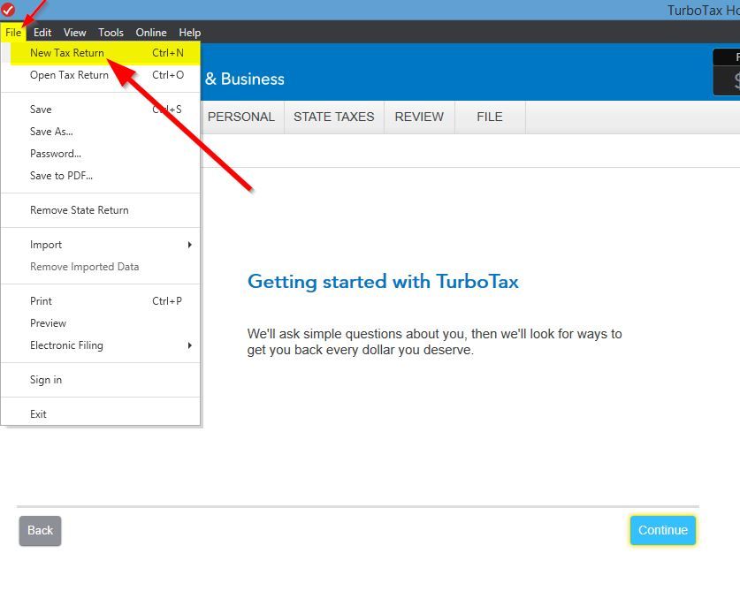The width and height of the screenshot is (740, 606).
Task: Switch to the PERSONAL tab
Action: click(x=241, y=117)
